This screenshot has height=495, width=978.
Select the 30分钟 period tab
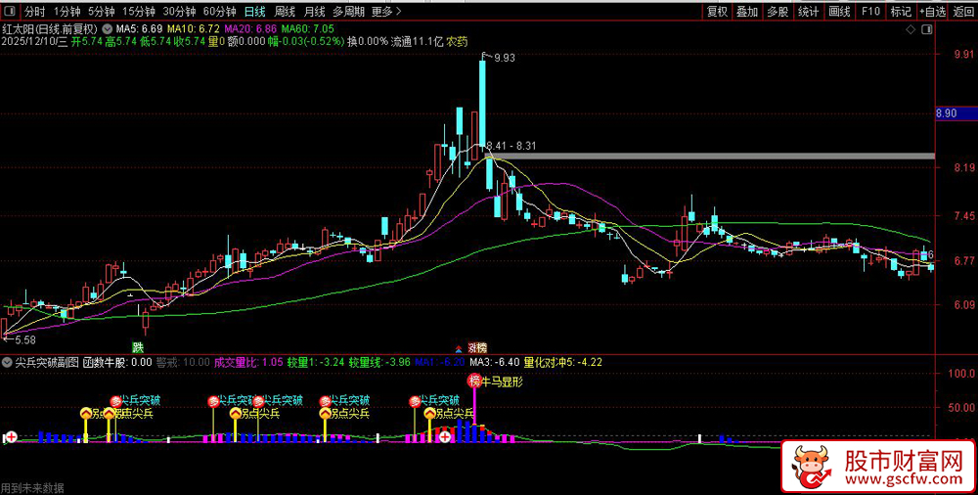click(x=179, y=11)
